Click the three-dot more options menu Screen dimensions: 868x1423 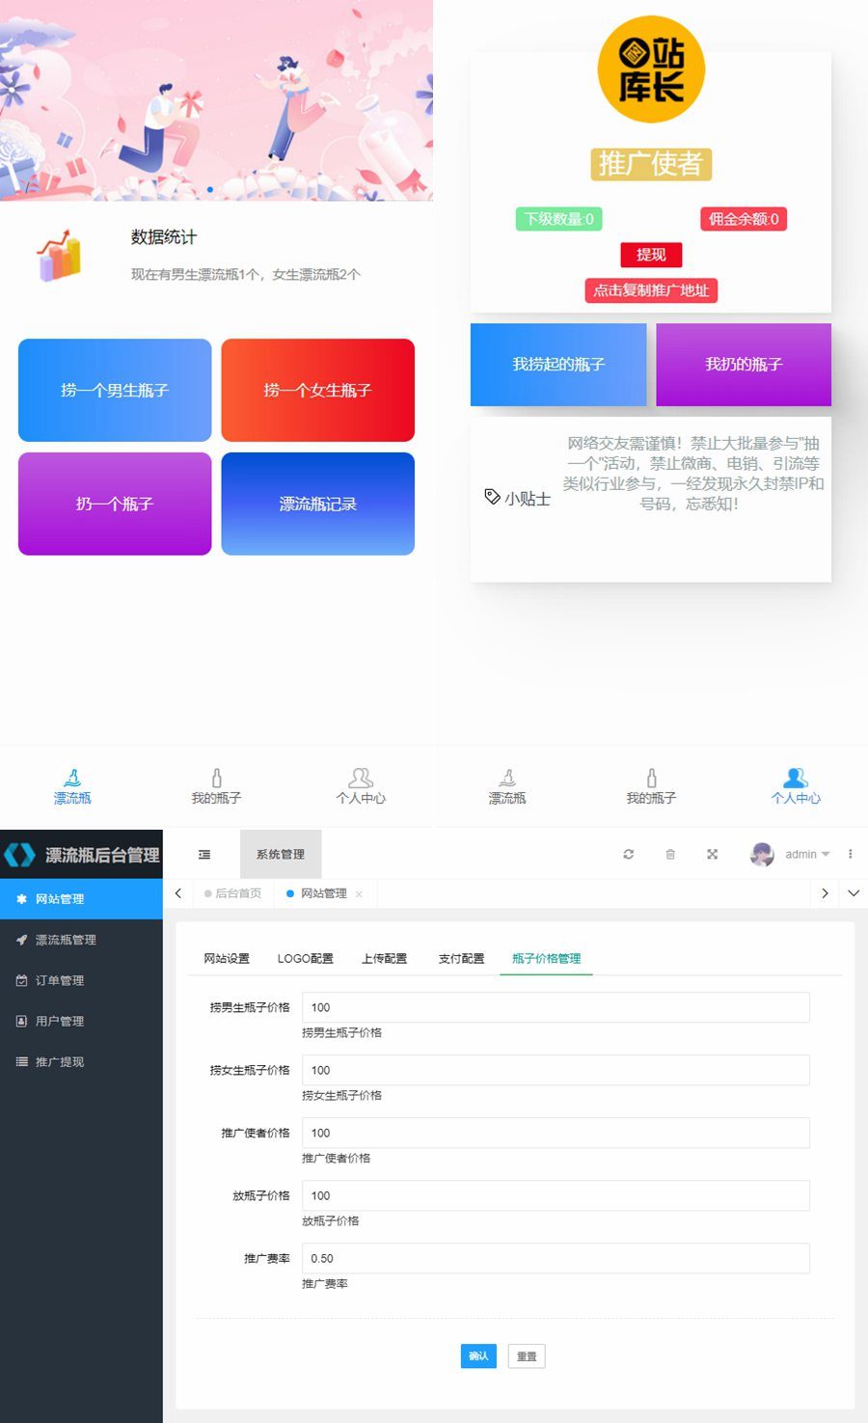pos(850,854)
